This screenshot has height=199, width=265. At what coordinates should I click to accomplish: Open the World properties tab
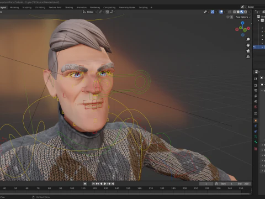pyautogui.click(x=256, y=107)
